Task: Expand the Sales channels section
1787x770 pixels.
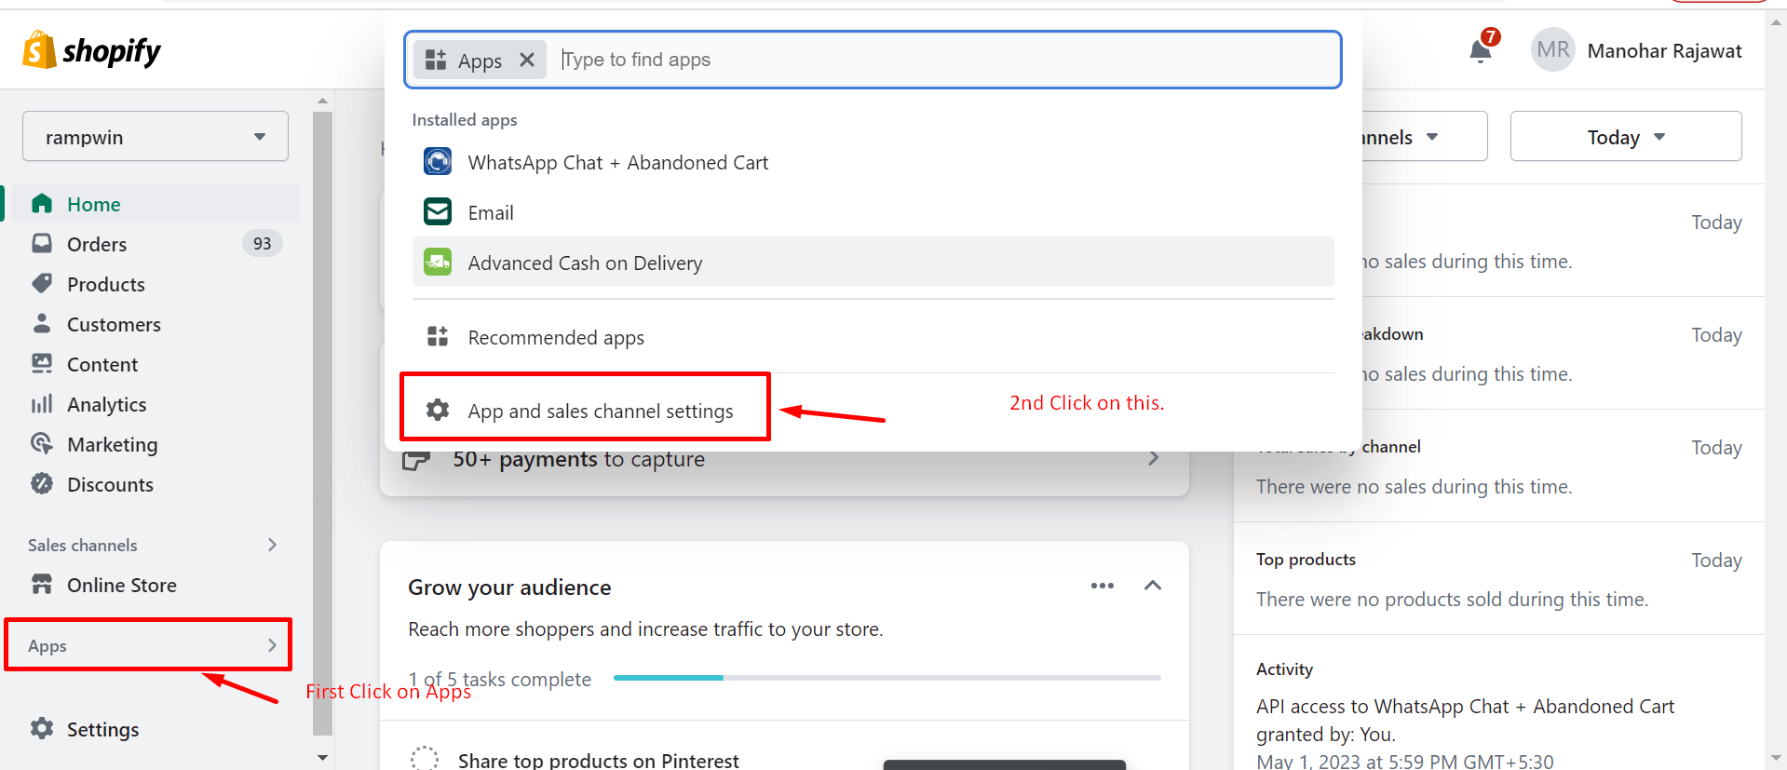Action: (272, 546)
